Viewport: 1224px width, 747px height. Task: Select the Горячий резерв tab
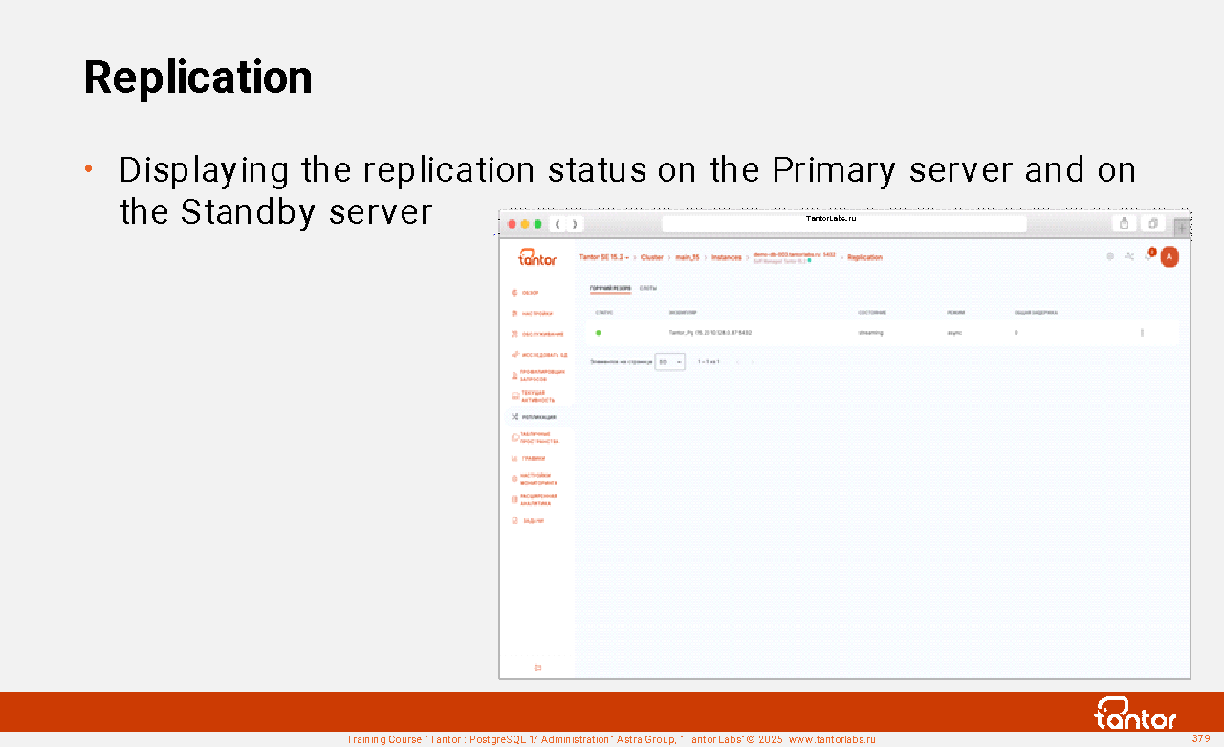click(x=610, y=288)
